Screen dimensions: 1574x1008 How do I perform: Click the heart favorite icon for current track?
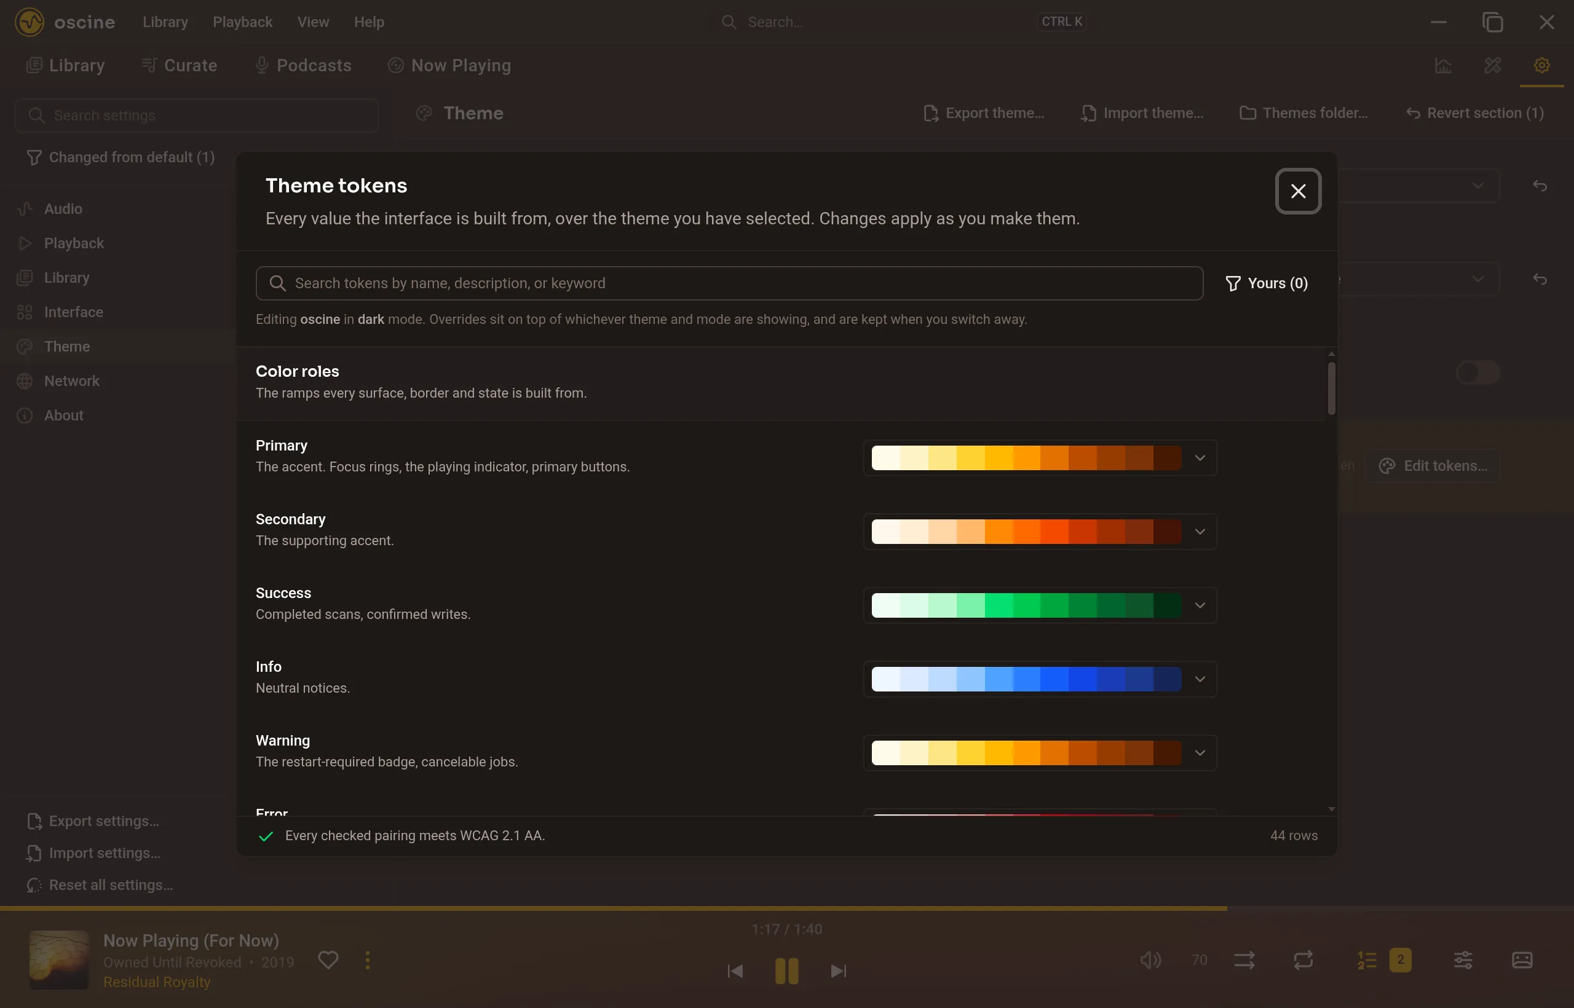(x=328, y=959)
